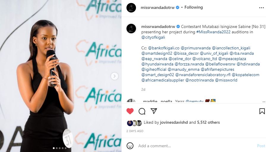
Task: Open the jovinesdavishd liker profile
Action: point(171,122)
